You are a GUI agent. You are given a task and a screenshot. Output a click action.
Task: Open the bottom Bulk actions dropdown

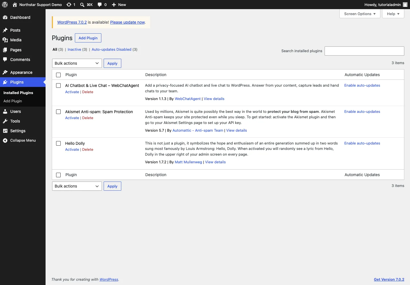click(x=77, y=186)
